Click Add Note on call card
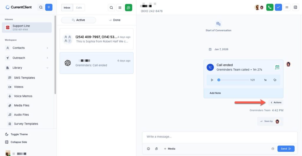This screenshot has width=302, height=156. point(215,93)
